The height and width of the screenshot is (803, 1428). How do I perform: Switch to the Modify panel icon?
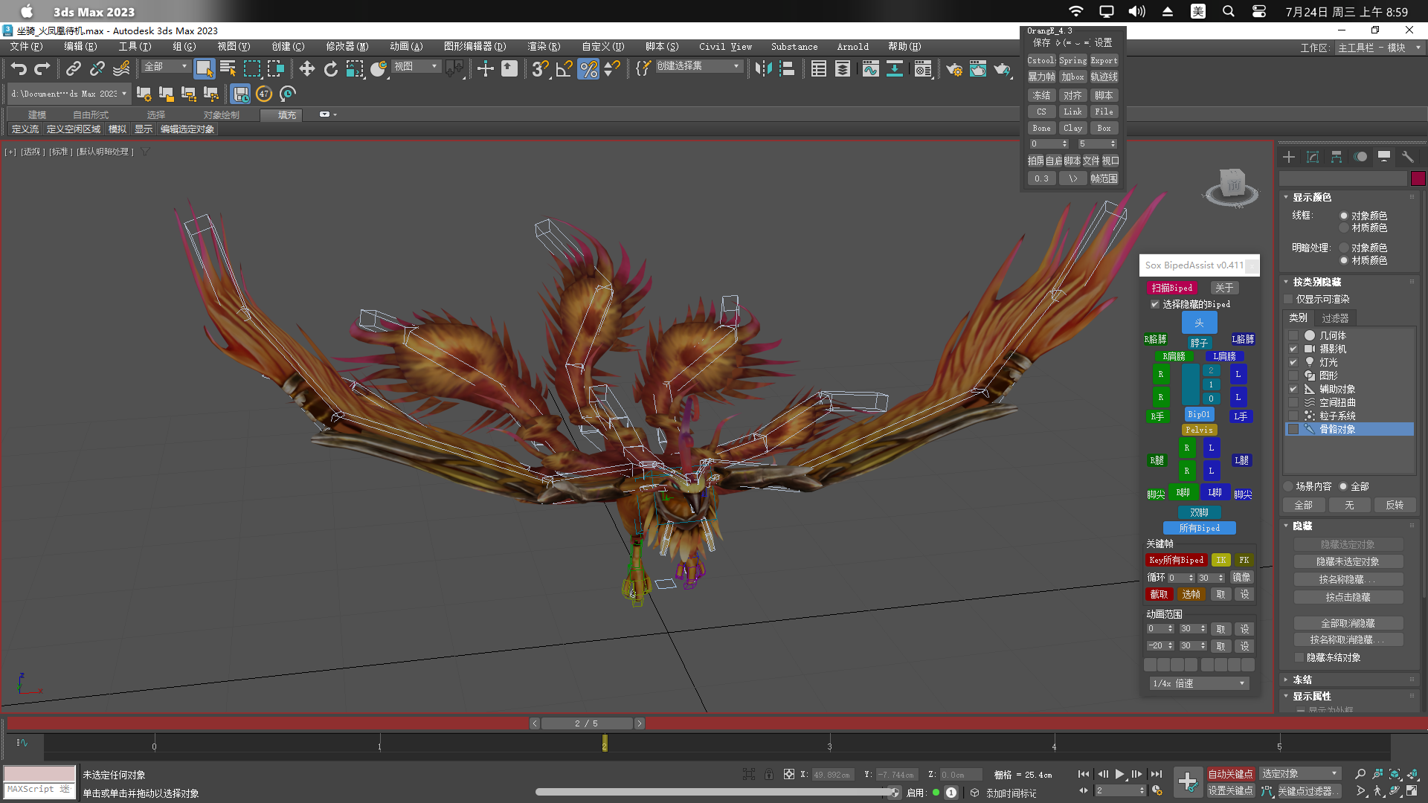1313,157
